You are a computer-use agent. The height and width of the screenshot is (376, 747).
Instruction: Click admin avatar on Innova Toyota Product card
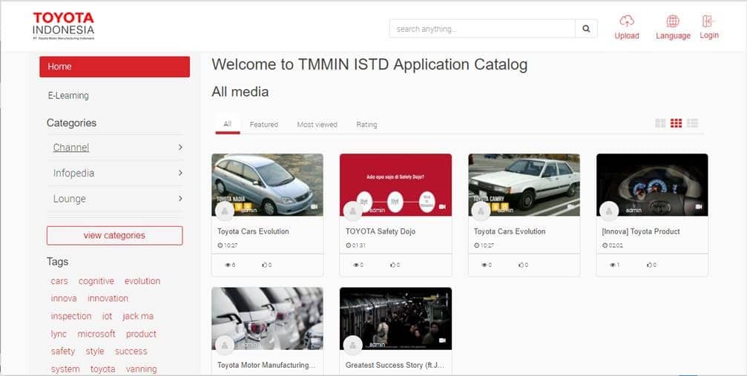point(609,211)
